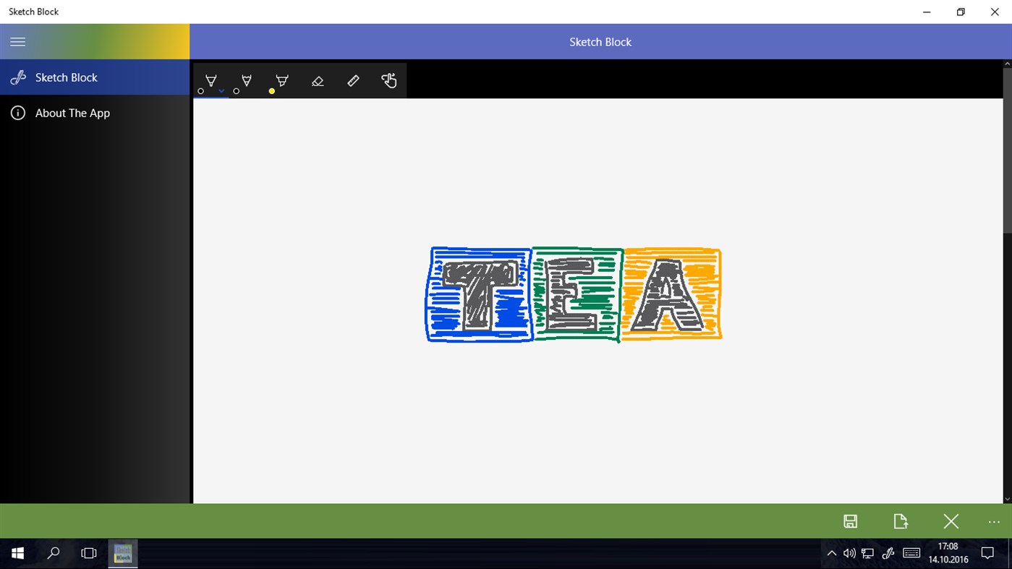Expand the navigation hamburger menu
The height and width of the screenshot is (569, 1012).
pos(17,41)
